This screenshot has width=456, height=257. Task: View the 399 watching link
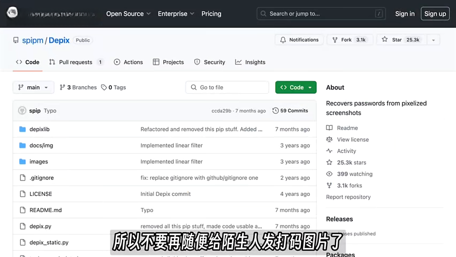point(354,174)
